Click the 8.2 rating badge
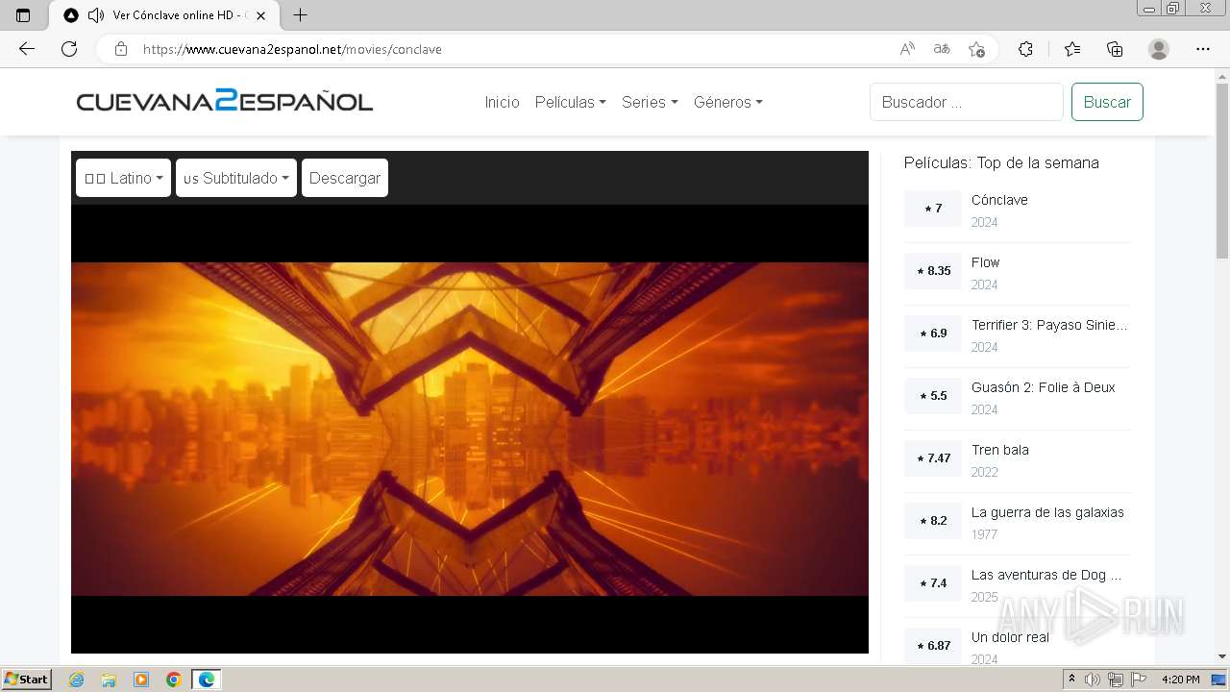 pyautogui.click(x=932, y=521)
